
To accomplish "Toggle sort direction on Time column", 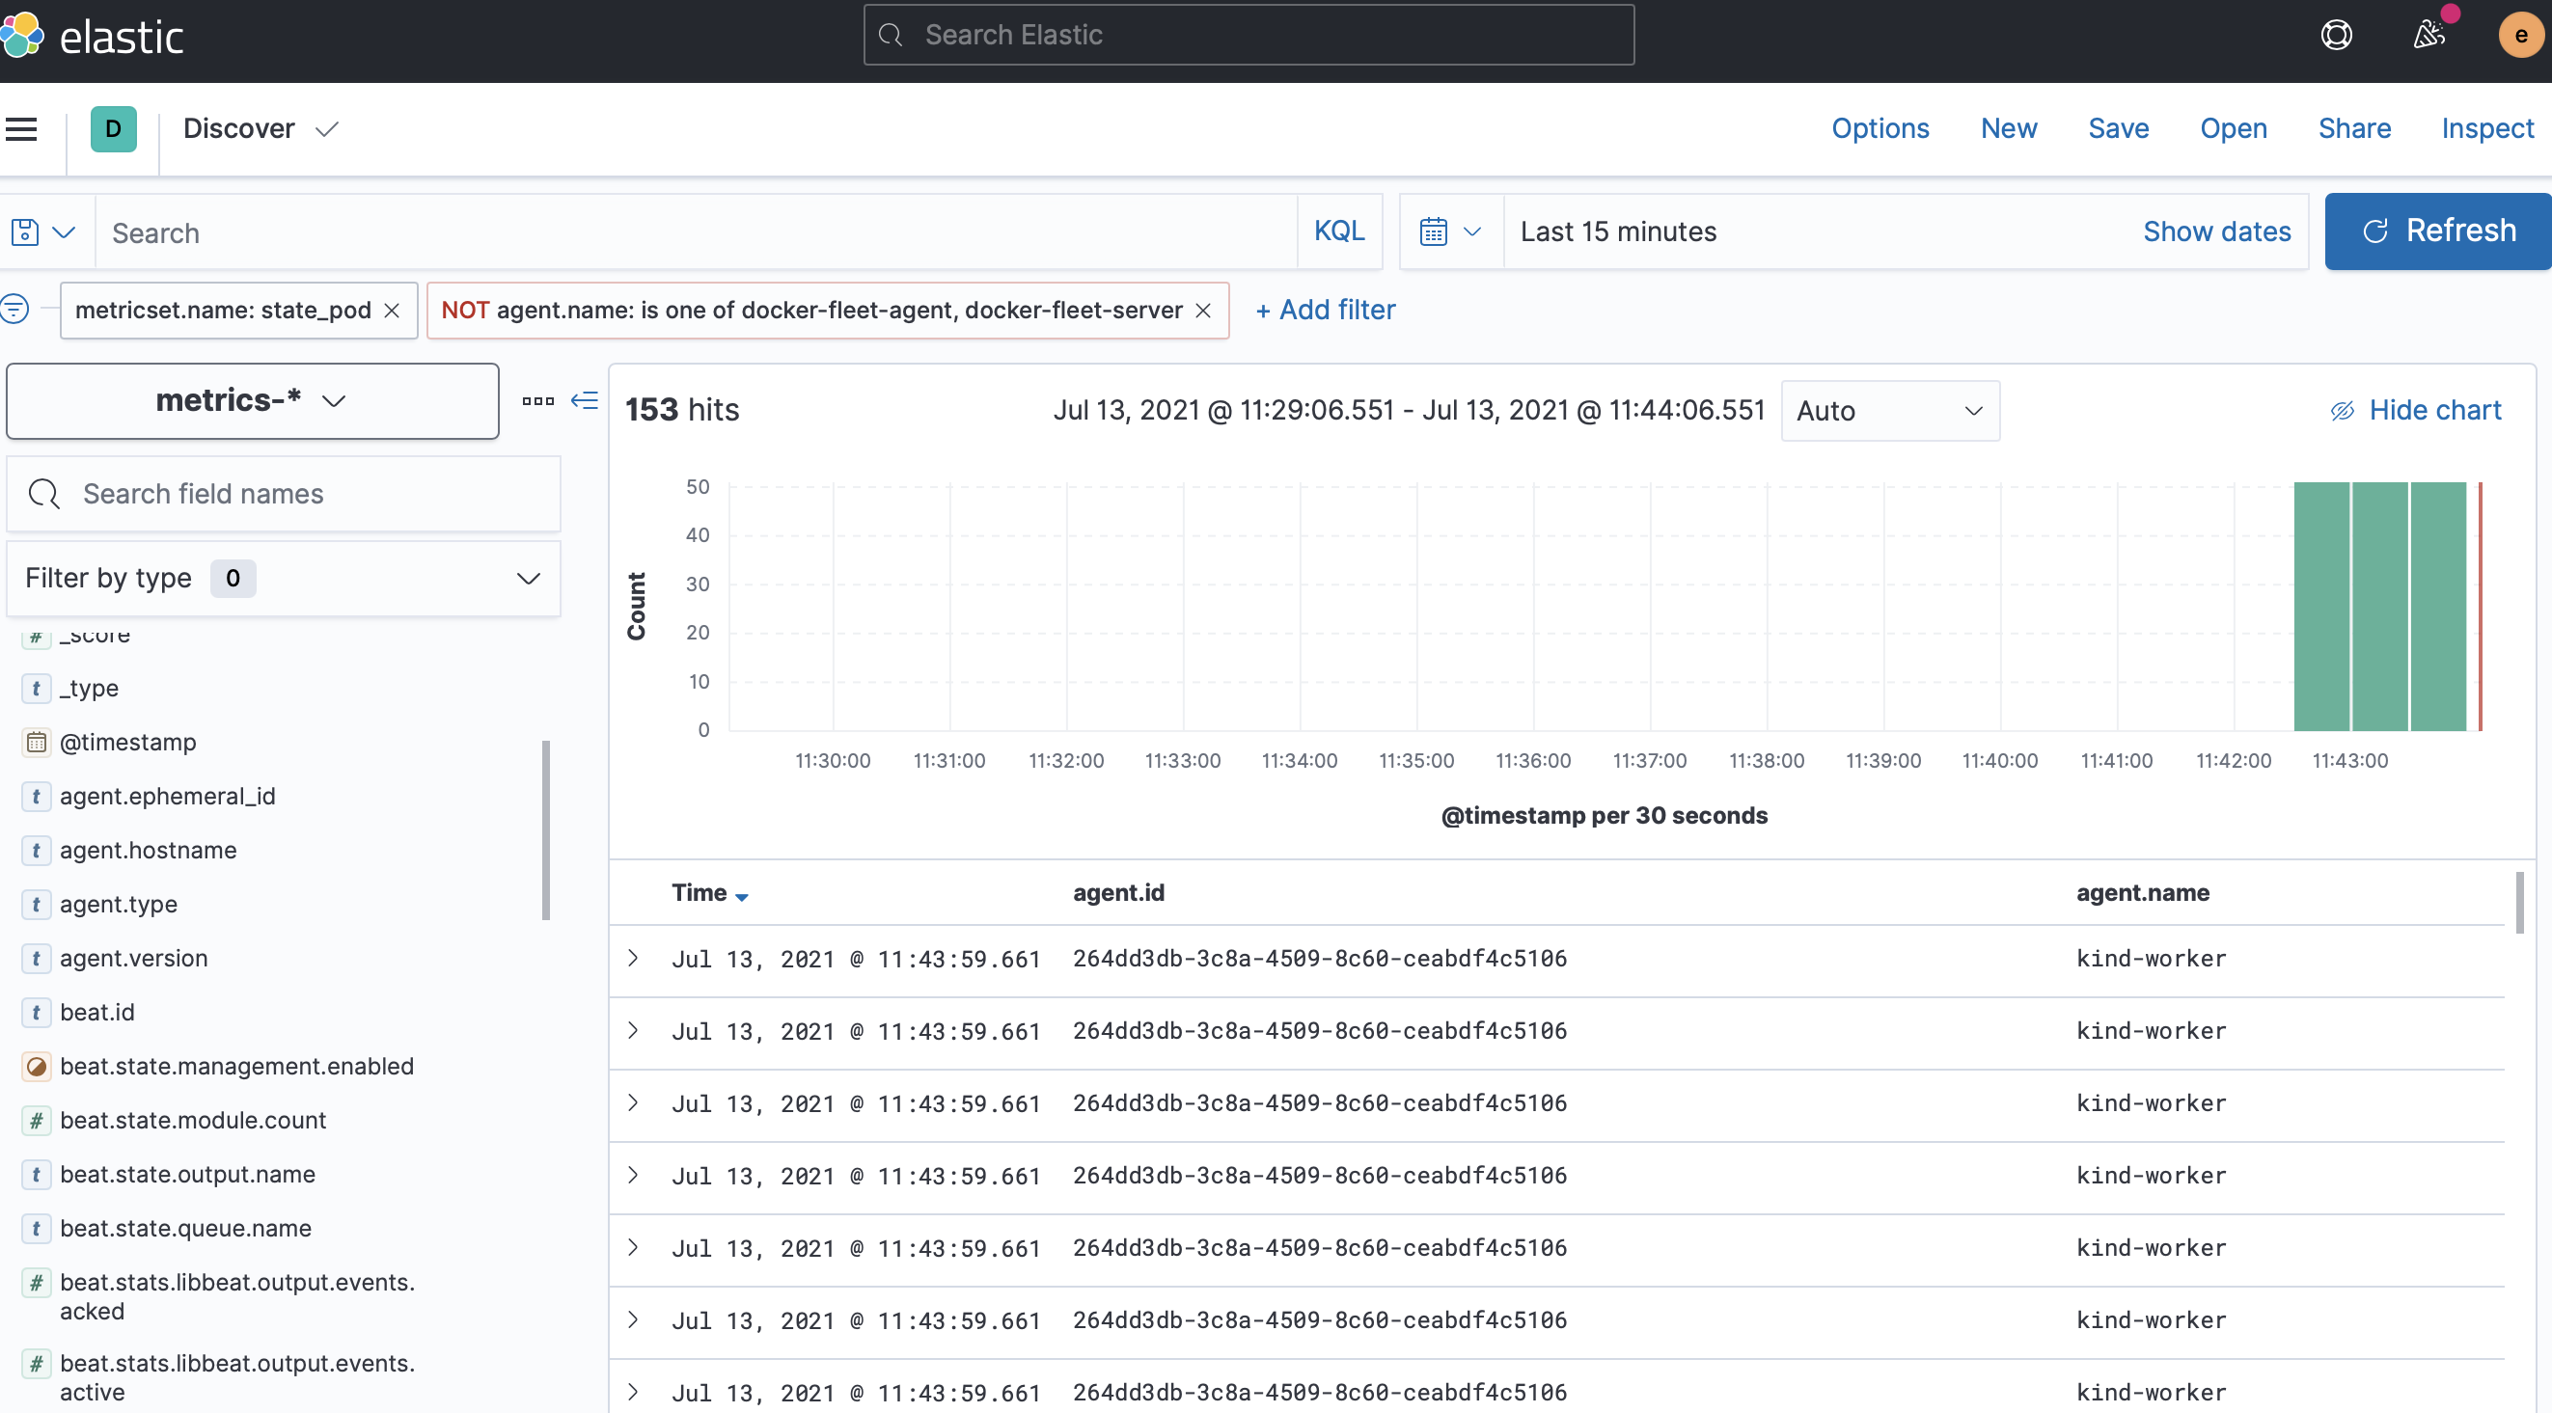I will pos(741,894).
